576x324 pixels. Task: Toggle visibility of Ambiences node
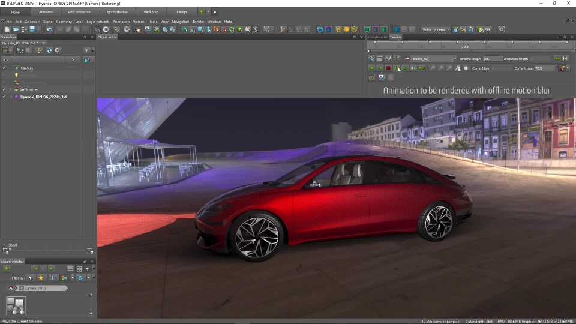4,89
